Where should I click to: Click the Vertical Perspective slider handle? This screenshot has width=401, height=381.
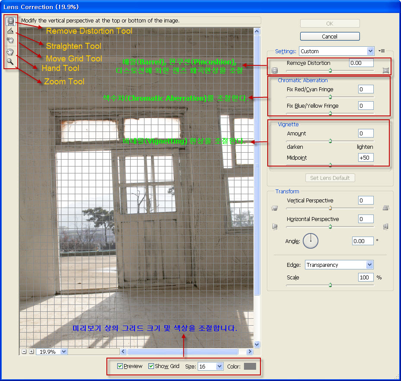330,208
